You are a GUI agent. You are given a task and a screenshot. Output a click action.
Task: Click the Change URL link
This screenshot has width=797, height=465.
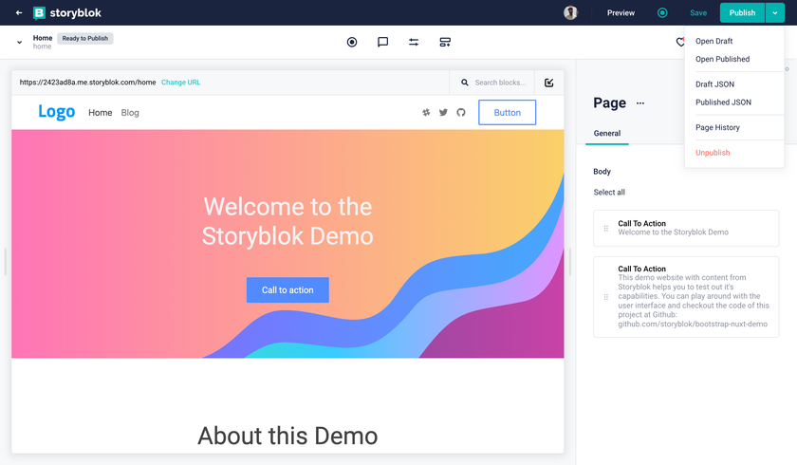tap(181, 83)
